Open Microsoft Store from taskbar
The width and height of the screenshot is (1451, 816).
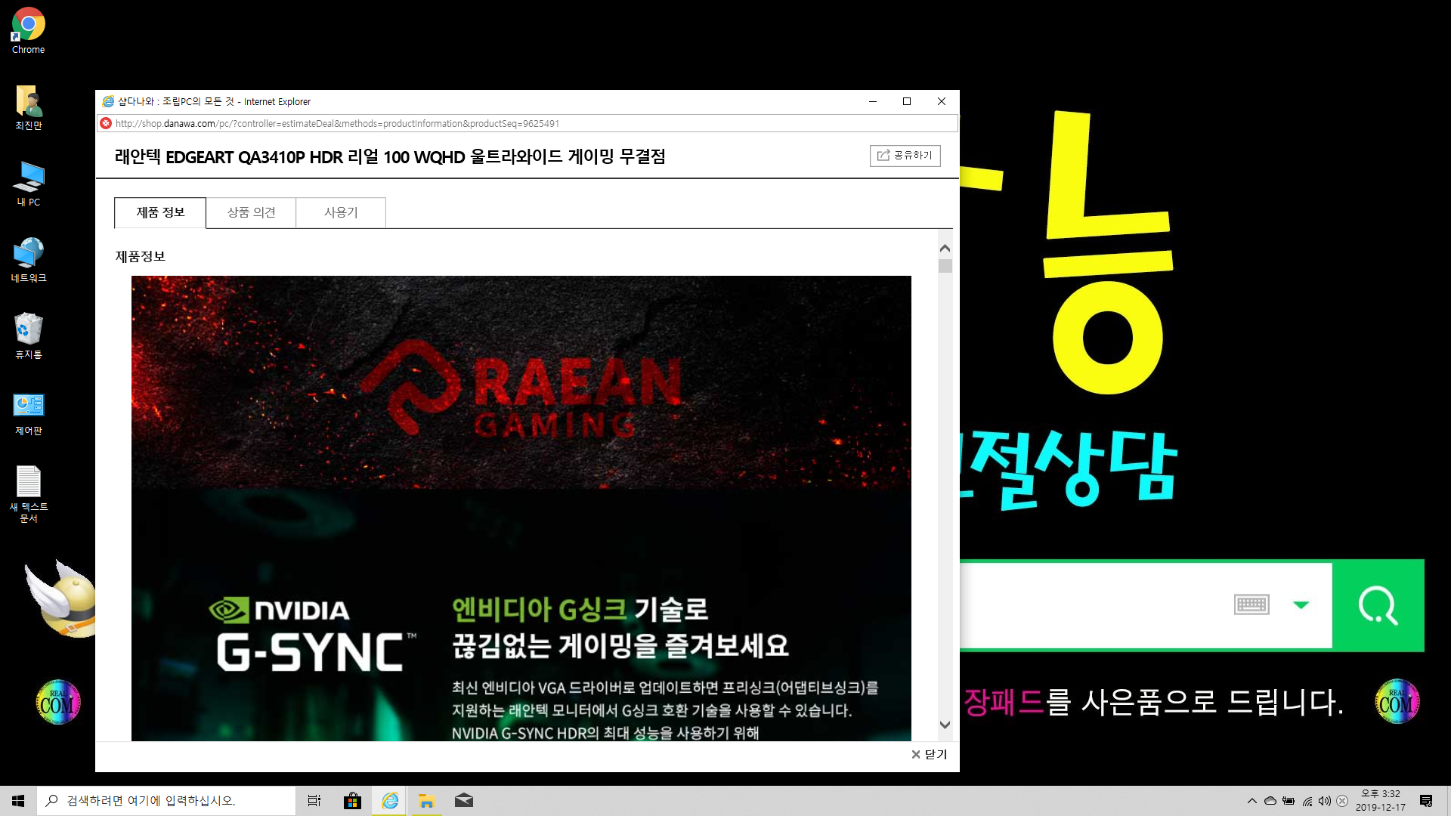tap(352, 801)
